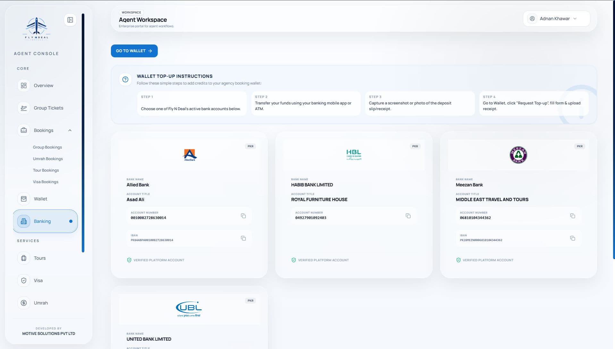Screen dimensions: 615x349
Task: Click account number 06810104344362
Action: tap(475, 218)
